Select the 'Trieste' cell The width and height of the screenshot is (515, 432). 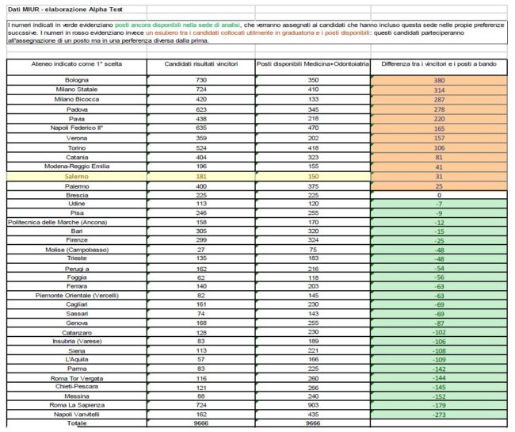coord(77,258)
